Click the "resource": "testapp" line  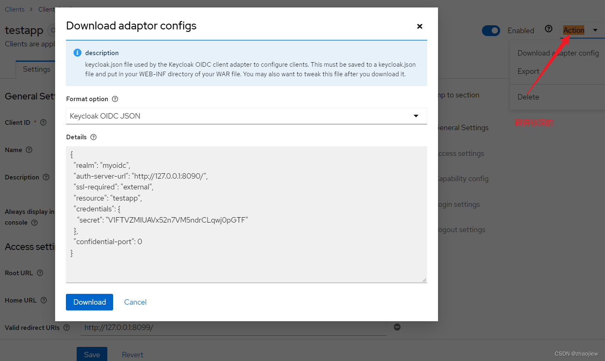coord(108,198)
